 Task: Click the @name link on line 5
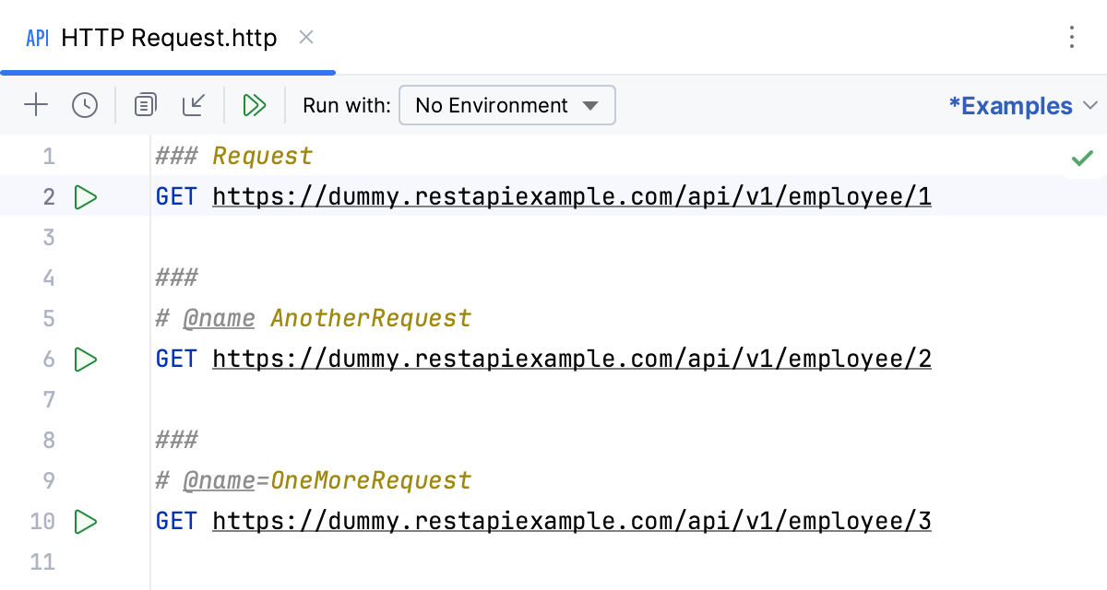[x=219, y=318]
